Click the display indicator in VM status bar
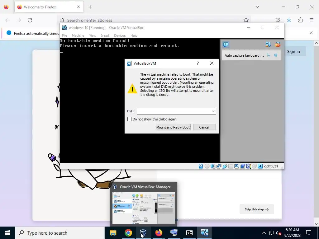This screenshot has height=239, width=319. (x=237, y=166)
